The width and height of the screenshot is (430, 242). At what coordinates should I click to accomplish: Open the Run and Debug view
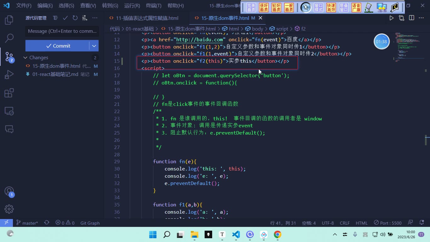(x=9, y=75)
